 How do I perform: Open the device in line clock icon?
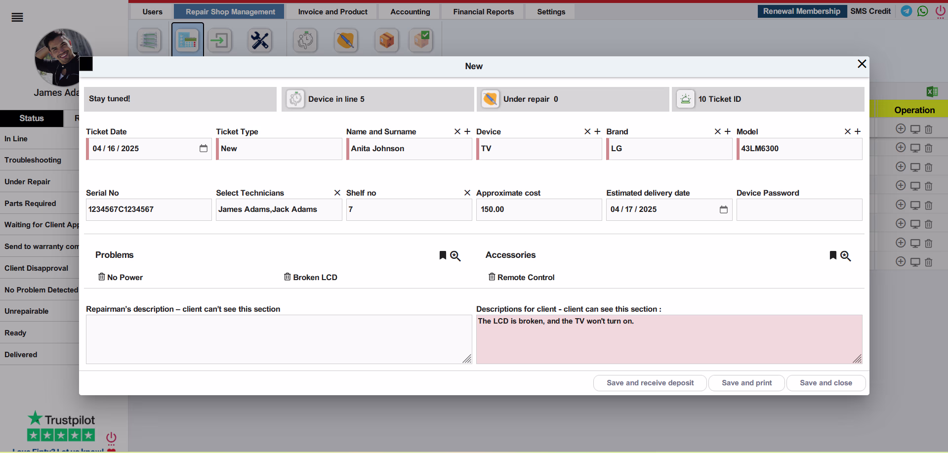tap(305, 41)
